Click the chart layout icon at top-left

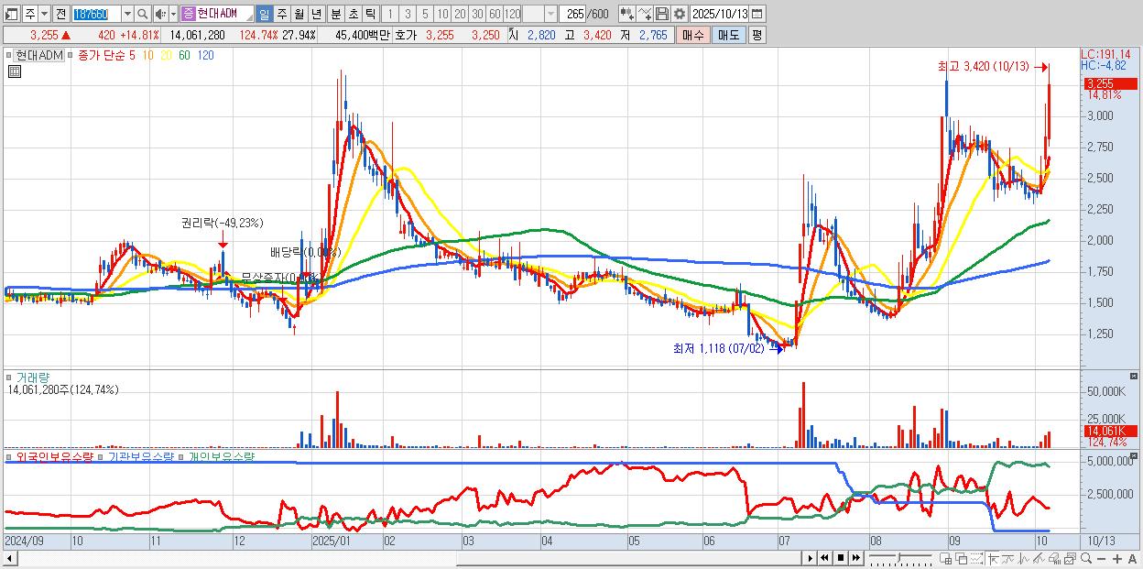(x=13, y=14)
